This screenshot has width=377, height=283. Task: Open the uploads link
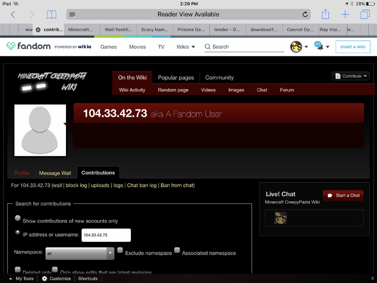click(100, 185)
